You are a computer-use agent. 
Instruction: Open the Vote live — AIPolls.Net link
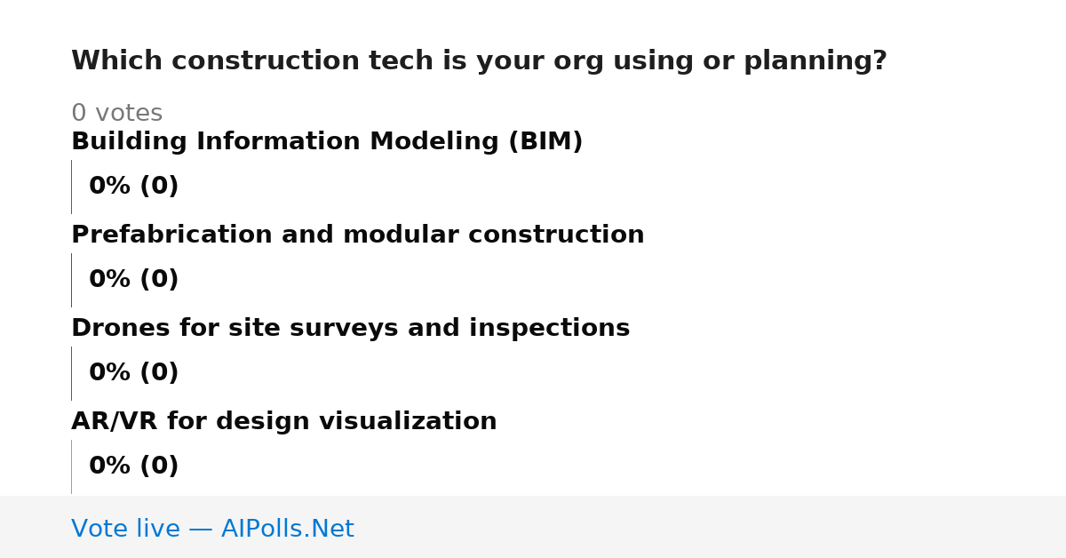click(x=212, y=530)
